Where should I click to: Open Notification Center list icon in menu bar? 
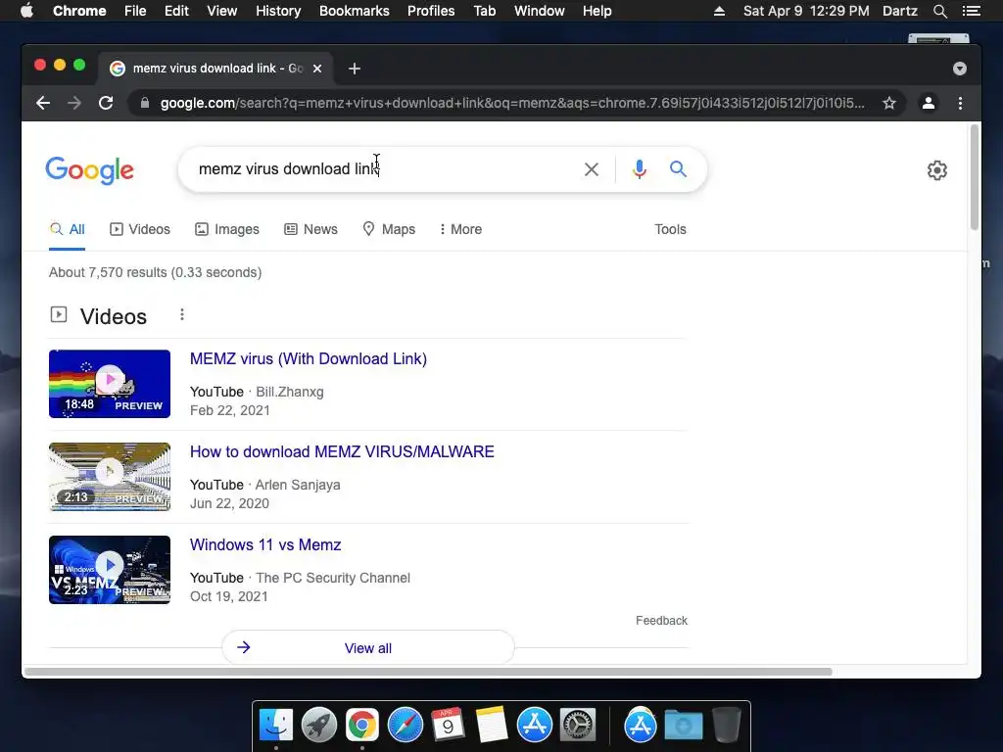[x=971, y=11]
